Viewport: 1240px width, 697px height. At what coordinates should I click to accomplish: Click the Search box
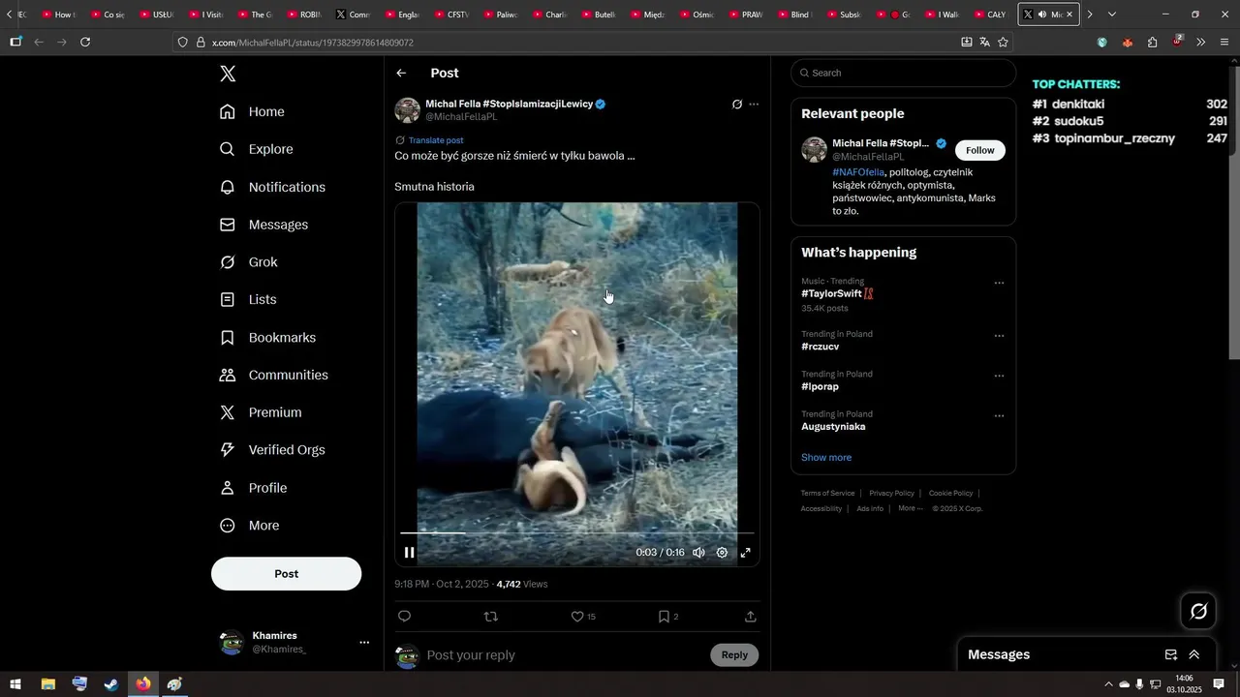coord(903,73)
